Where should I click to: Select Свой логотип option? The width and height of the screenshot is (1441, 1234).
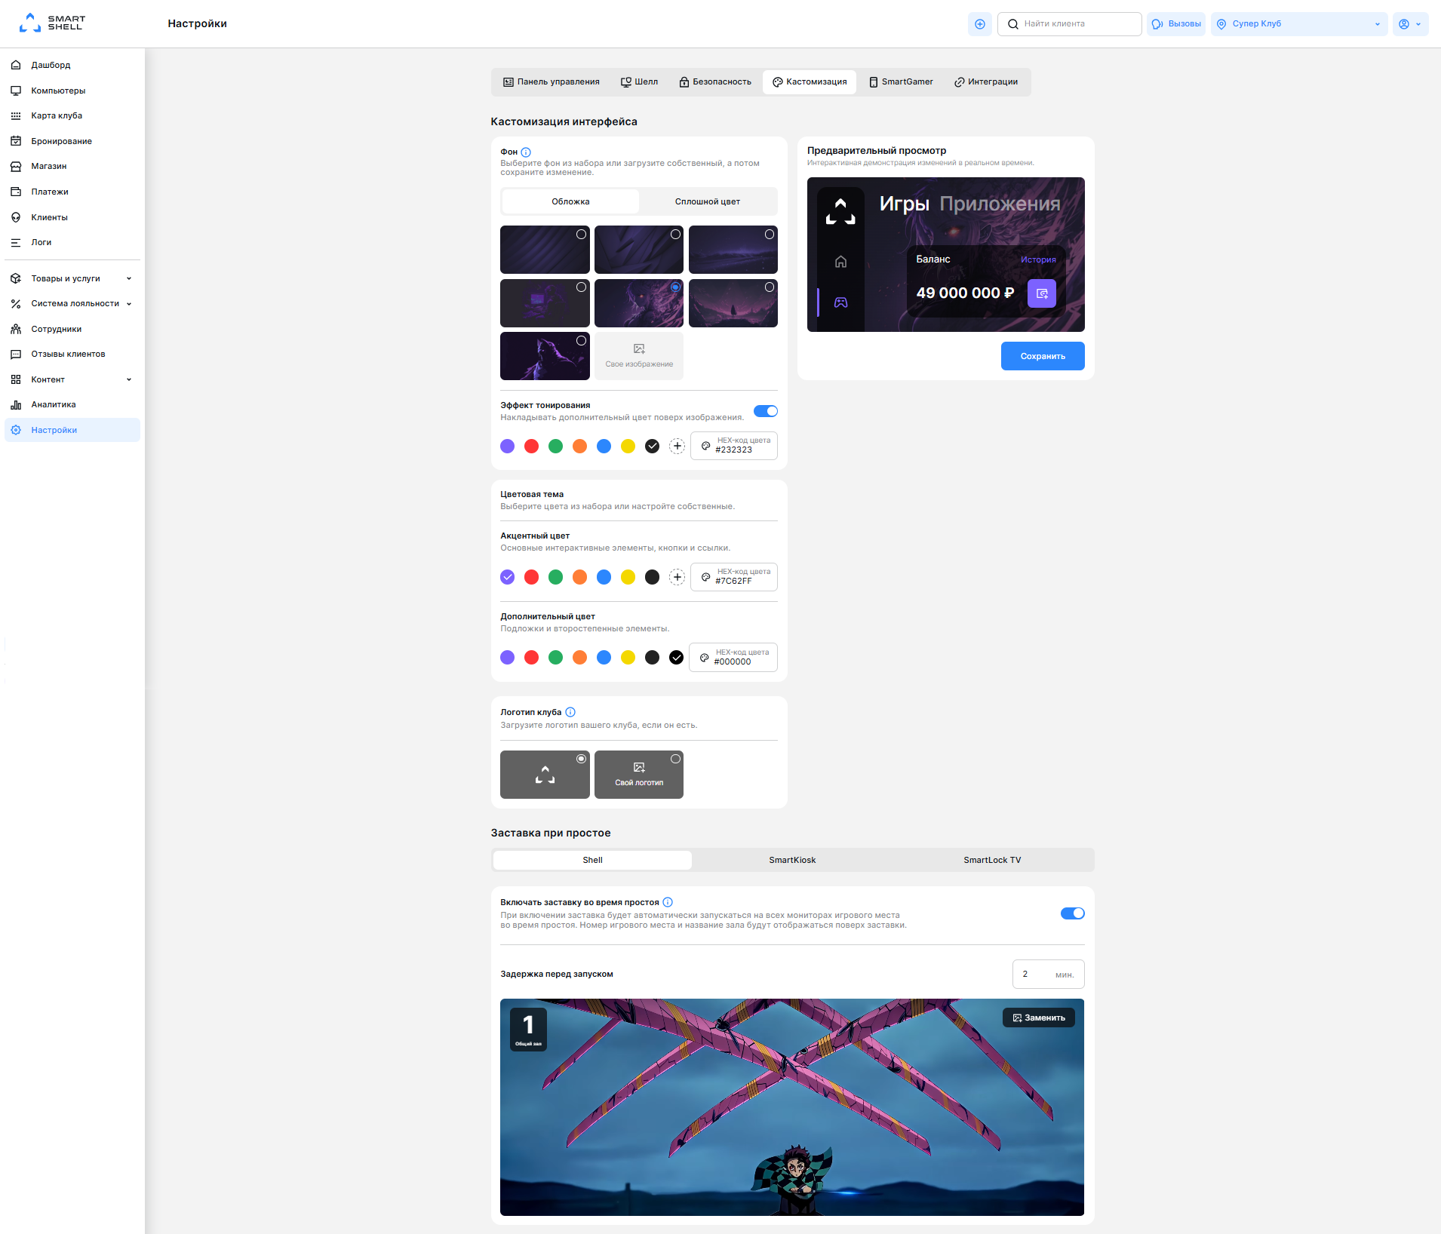(639, 775)
